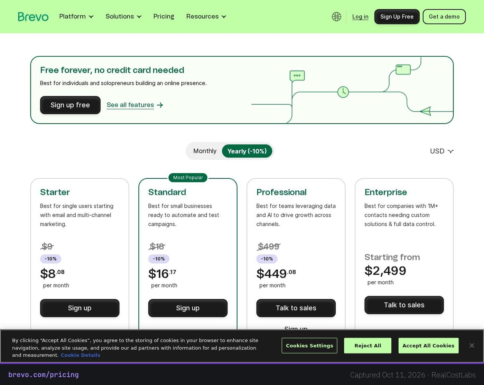Click Get a demo button
This screenshot has height=385, width=484.
pyautogui.click(x=444, y=17)
